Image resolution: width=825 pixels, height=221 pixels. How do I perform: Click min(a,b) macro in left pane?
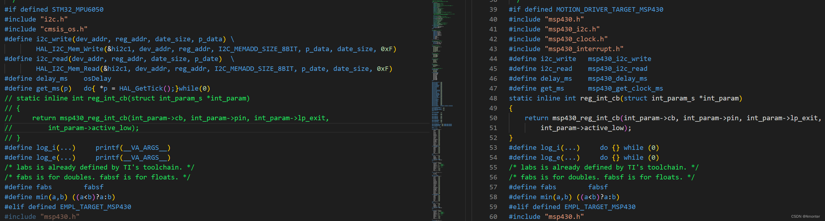(x=52, y=197)
